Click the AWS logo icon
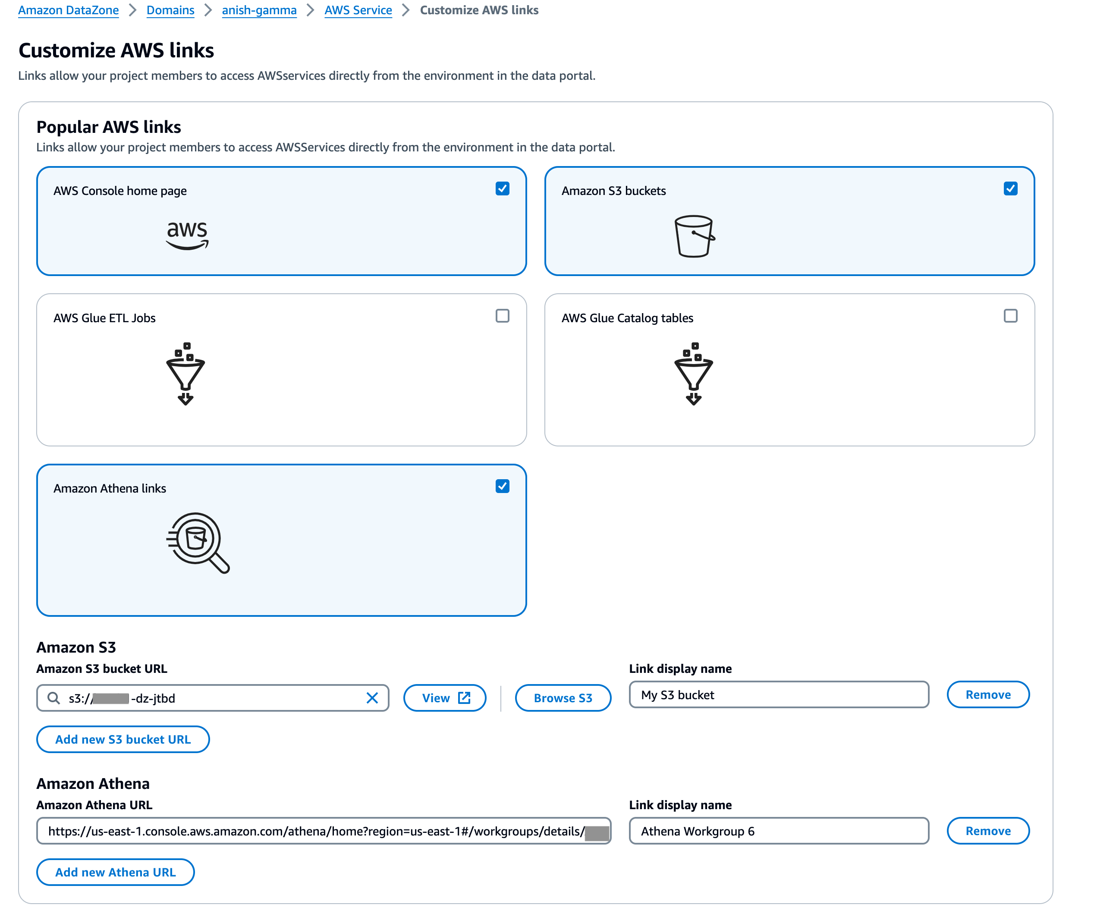 tap(187, 236)
